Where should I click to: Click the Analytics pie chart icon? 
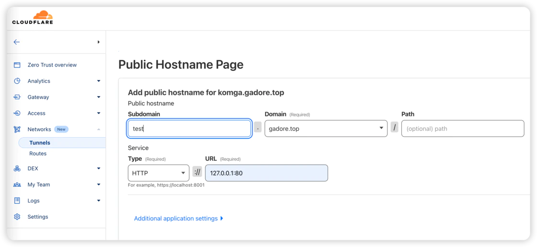pos(17,81)
